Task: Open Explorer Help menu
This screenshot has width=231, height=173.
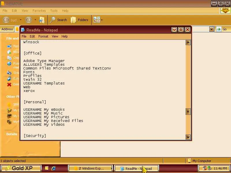Action: click(65, 11)
